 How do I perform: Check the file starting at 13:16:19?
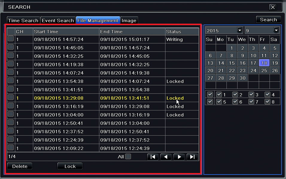pos(11,106)
